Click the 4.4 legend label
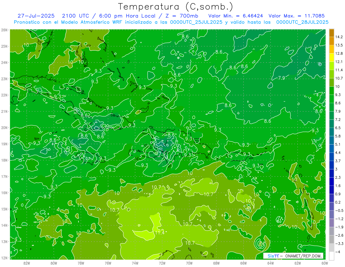 click(x=338, y=153)
